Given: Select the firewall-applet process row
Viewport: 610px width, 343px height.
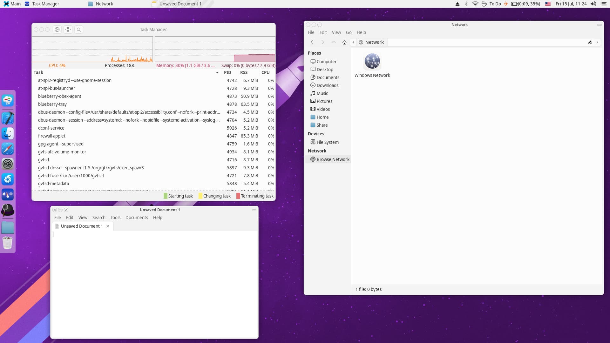Looking at the screenshot, I should click(153, 136).
